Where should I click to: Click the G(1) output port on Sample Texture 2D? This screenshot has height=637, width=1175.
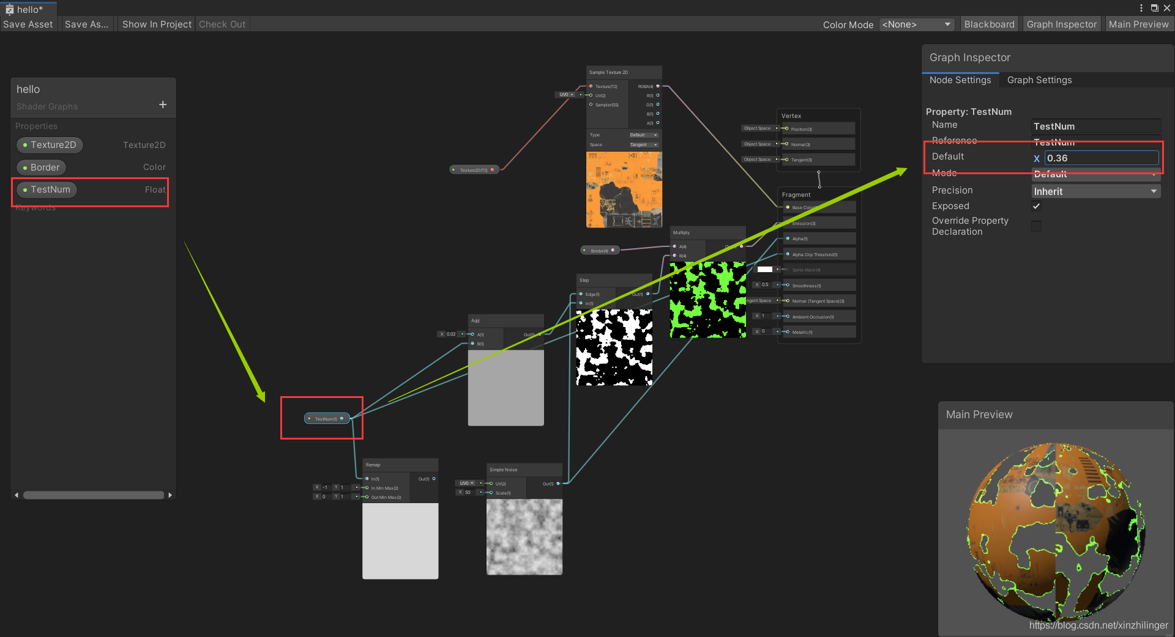(x=658, y=105)
